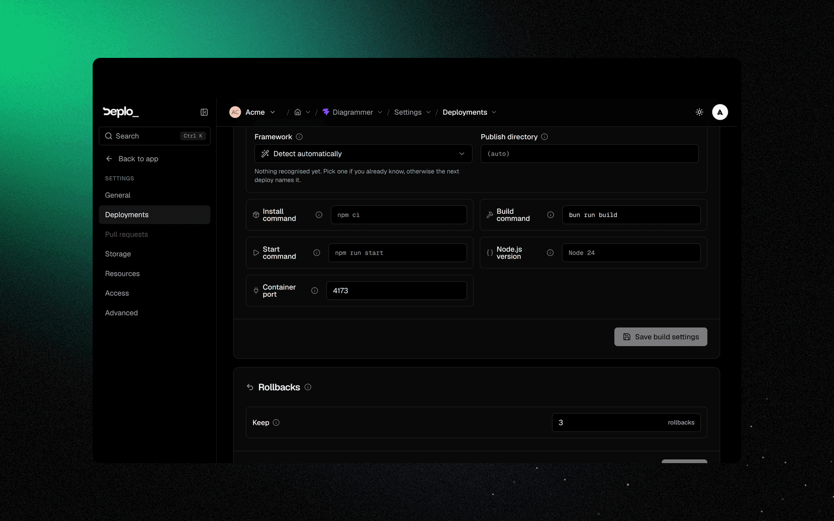This screenshot has height=521, width=834.
Task: Open Pull requests settings
Action: click(x=154, y=234)
